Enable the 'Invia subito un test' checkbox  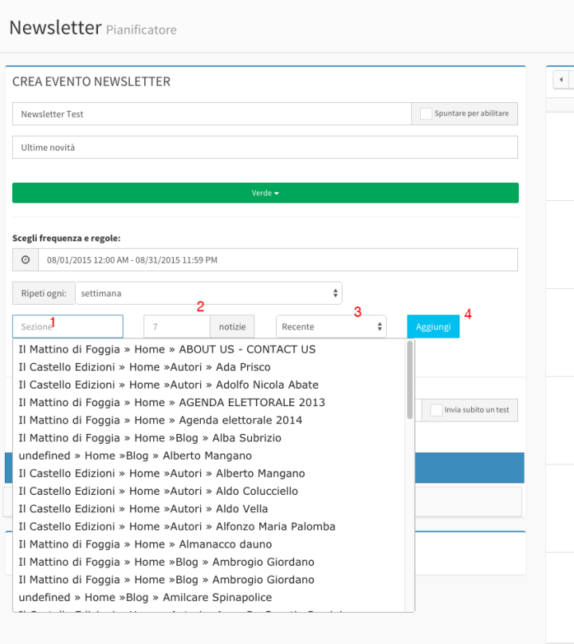point(436,410)
